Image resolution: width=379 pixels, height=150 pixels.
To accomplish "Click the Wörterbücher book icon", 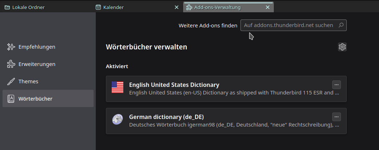I will 11,99.
